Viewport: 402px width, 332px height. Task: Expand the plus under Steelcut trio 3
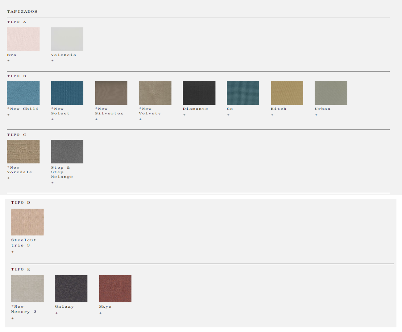tap(13, 252)
